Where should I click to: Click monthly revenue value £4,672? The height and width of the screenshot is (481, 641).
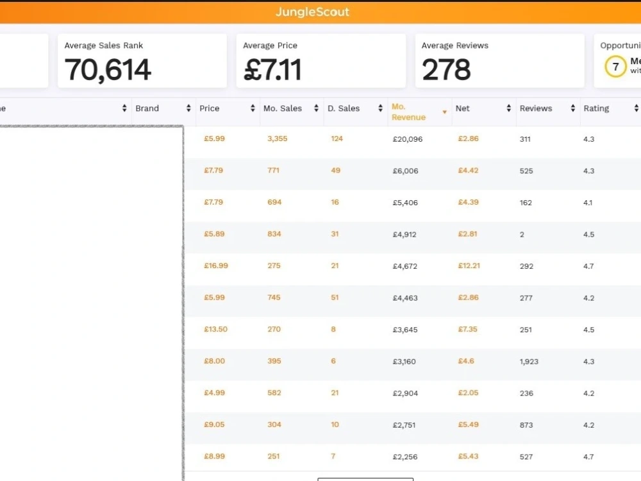pyautogui.click(x=404, y=266)
